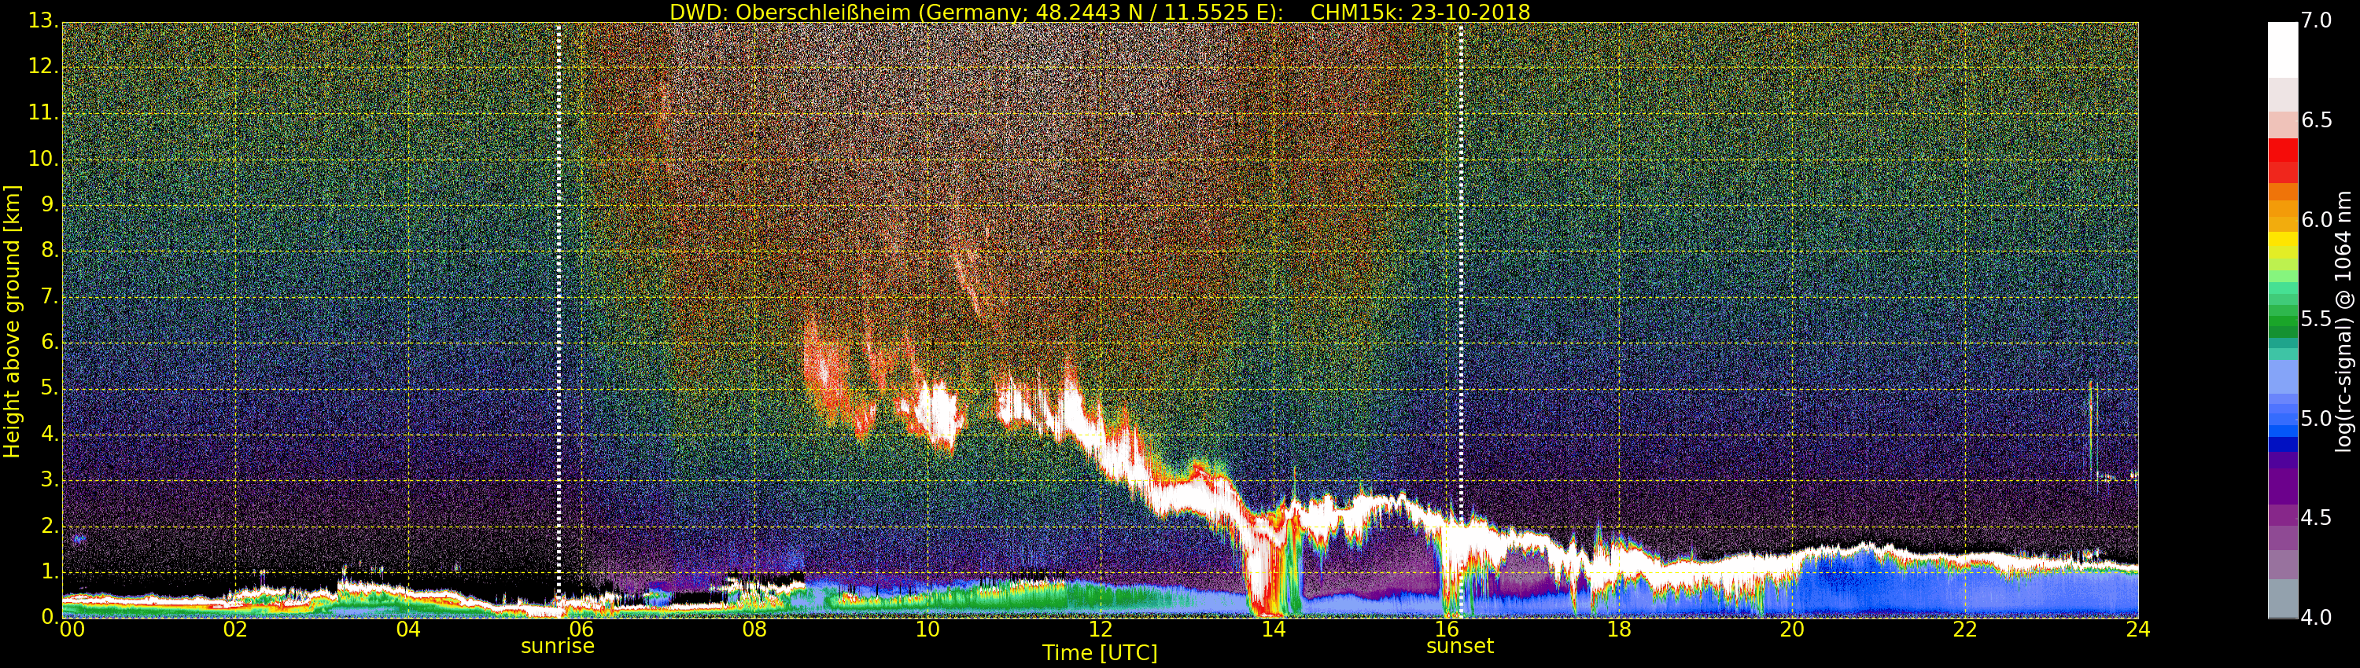Click the 22 time tick label
The height and width of the screenshot is (668, 2360).
1965,629
